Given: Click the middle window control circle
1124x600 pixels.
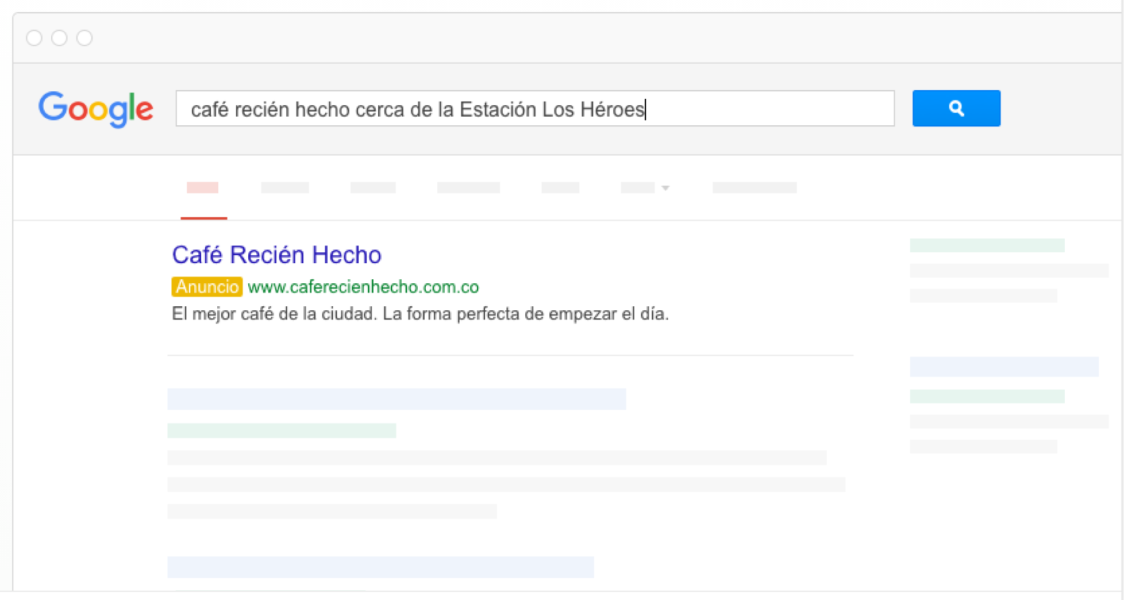Looking at the screenshot, I should 59,38.
